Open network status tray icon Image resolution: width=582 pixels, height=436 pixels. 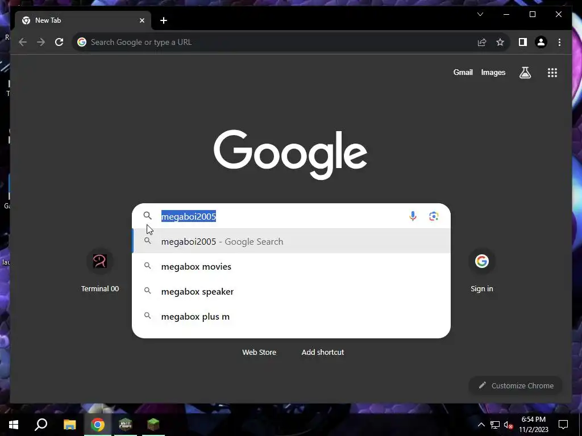495,425
